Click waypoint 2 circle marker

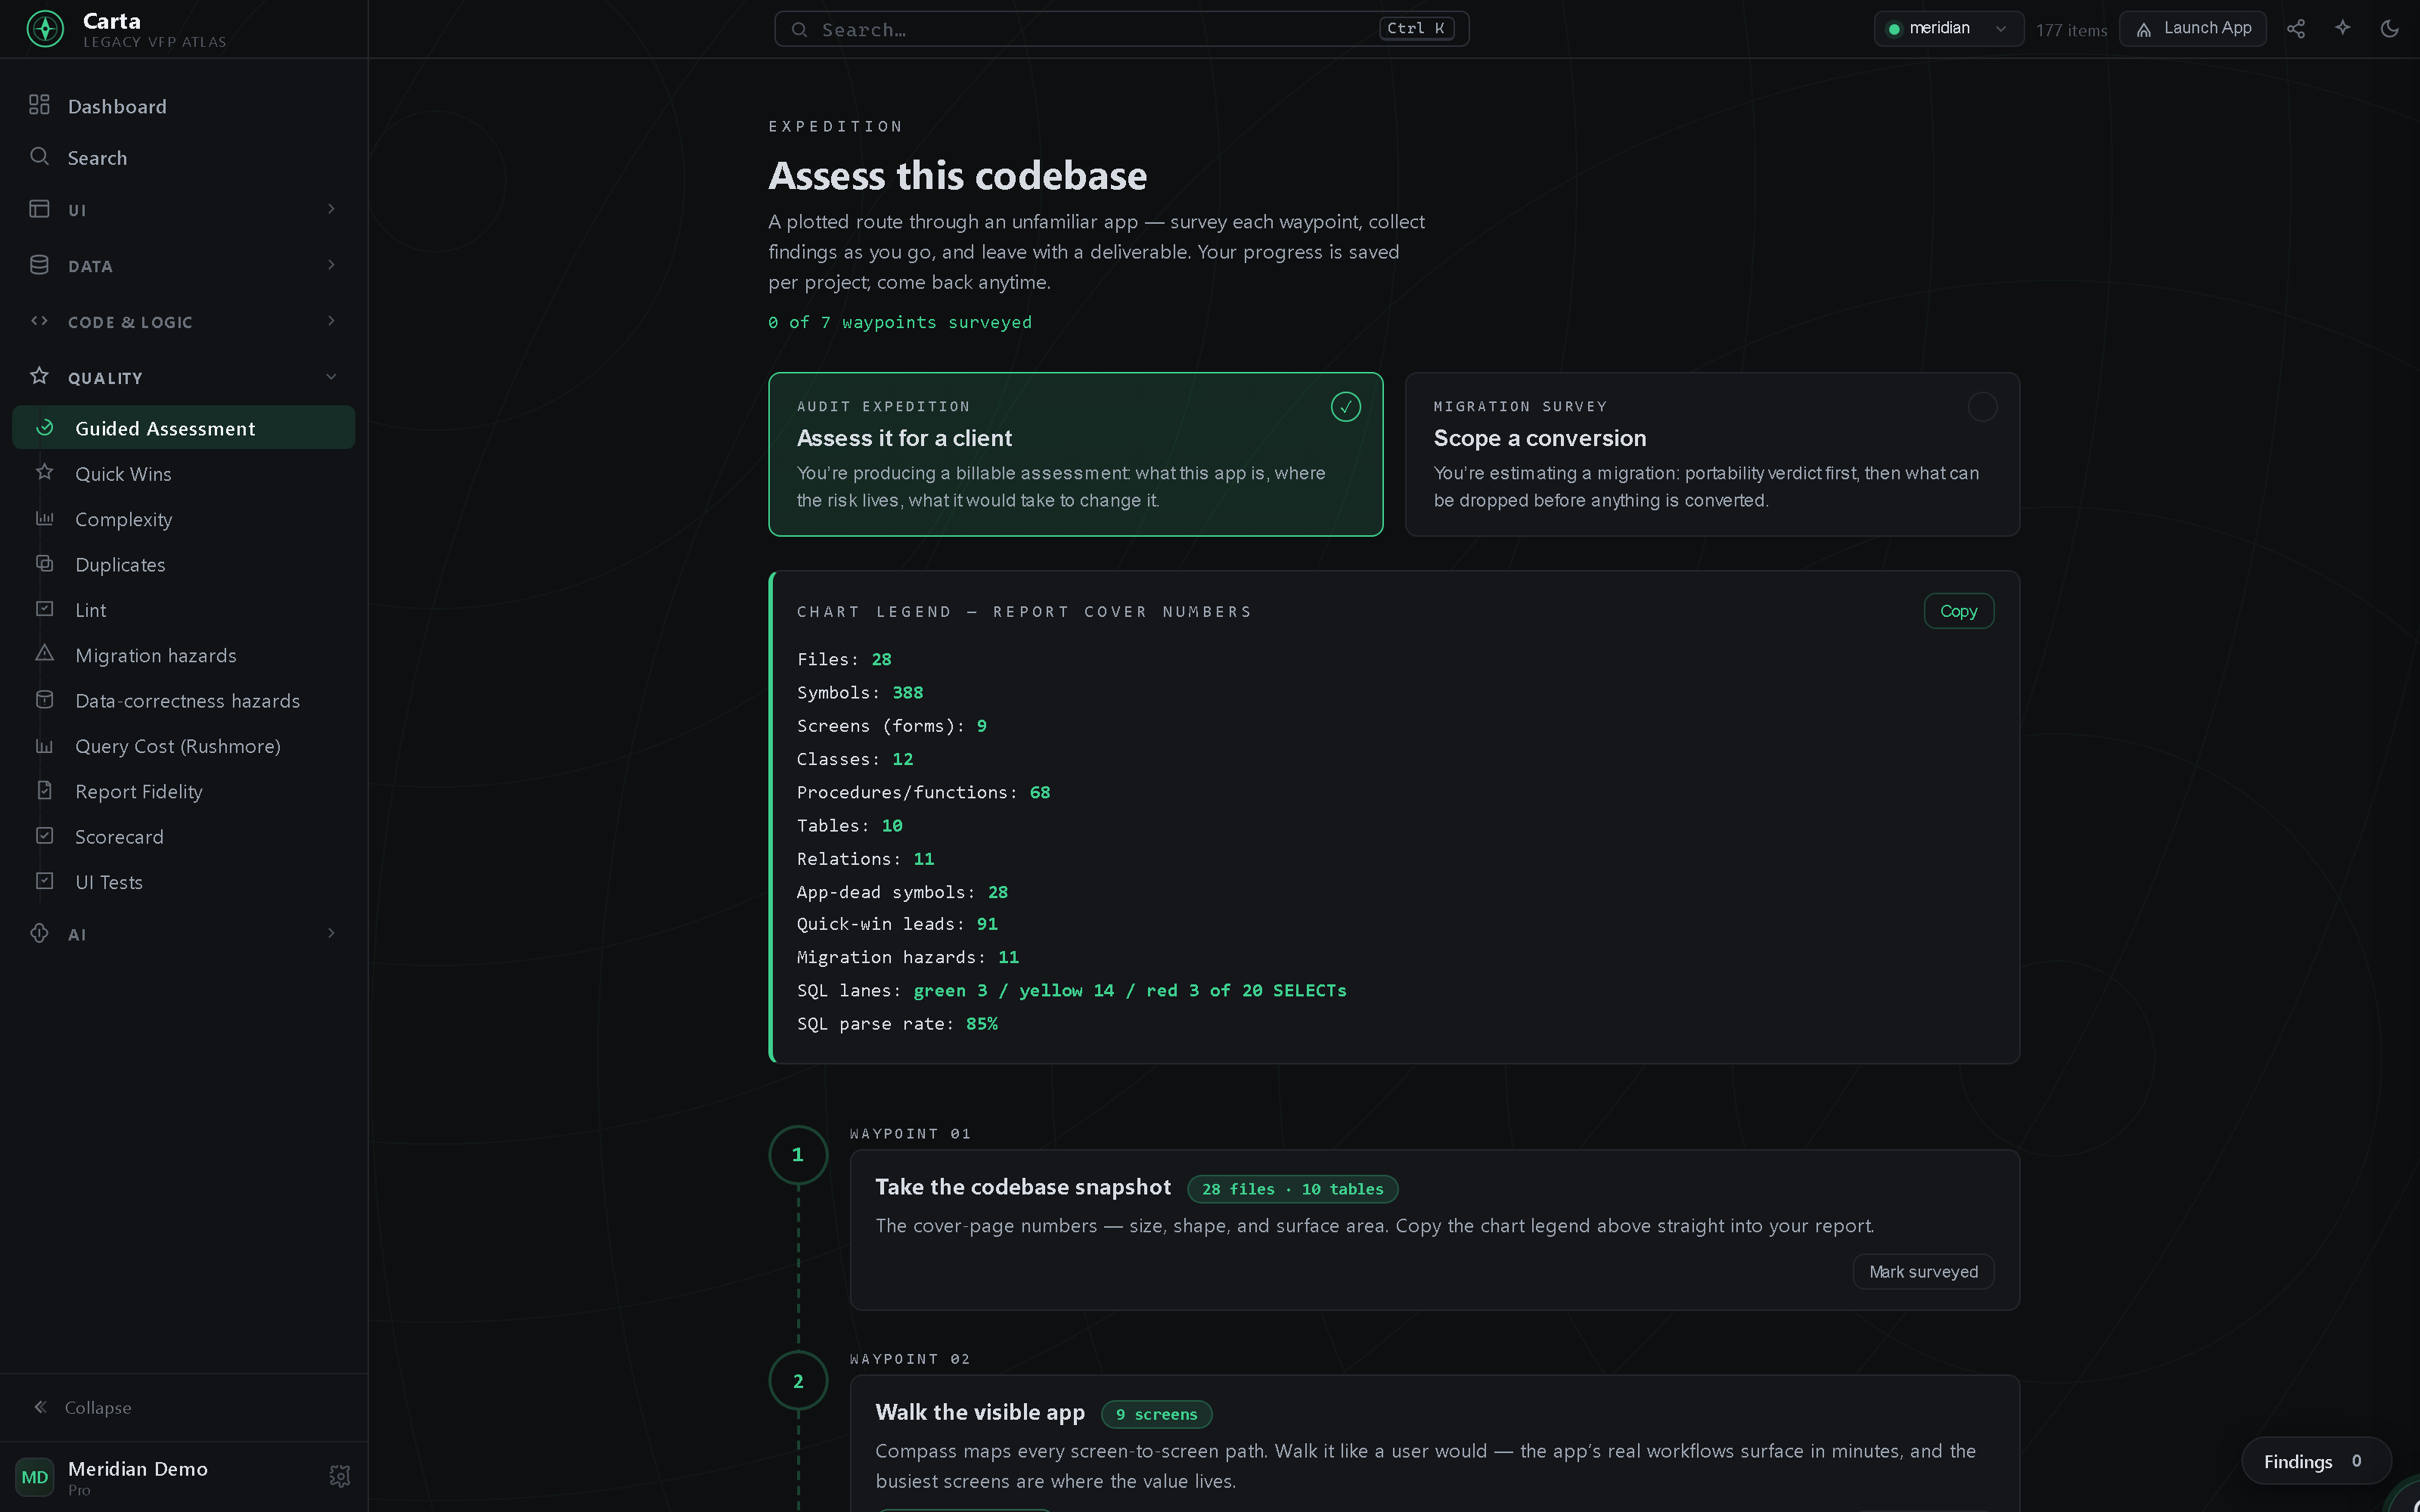coord(798,1381)
